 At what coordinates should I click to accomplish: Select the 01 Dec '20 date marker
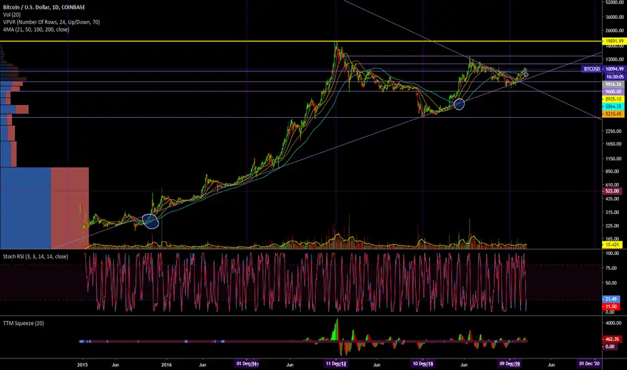589,363
